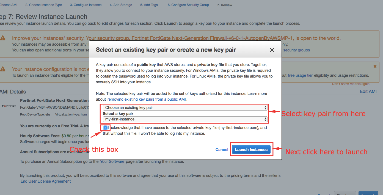Cancel the key pair dialog

point(222,150)
